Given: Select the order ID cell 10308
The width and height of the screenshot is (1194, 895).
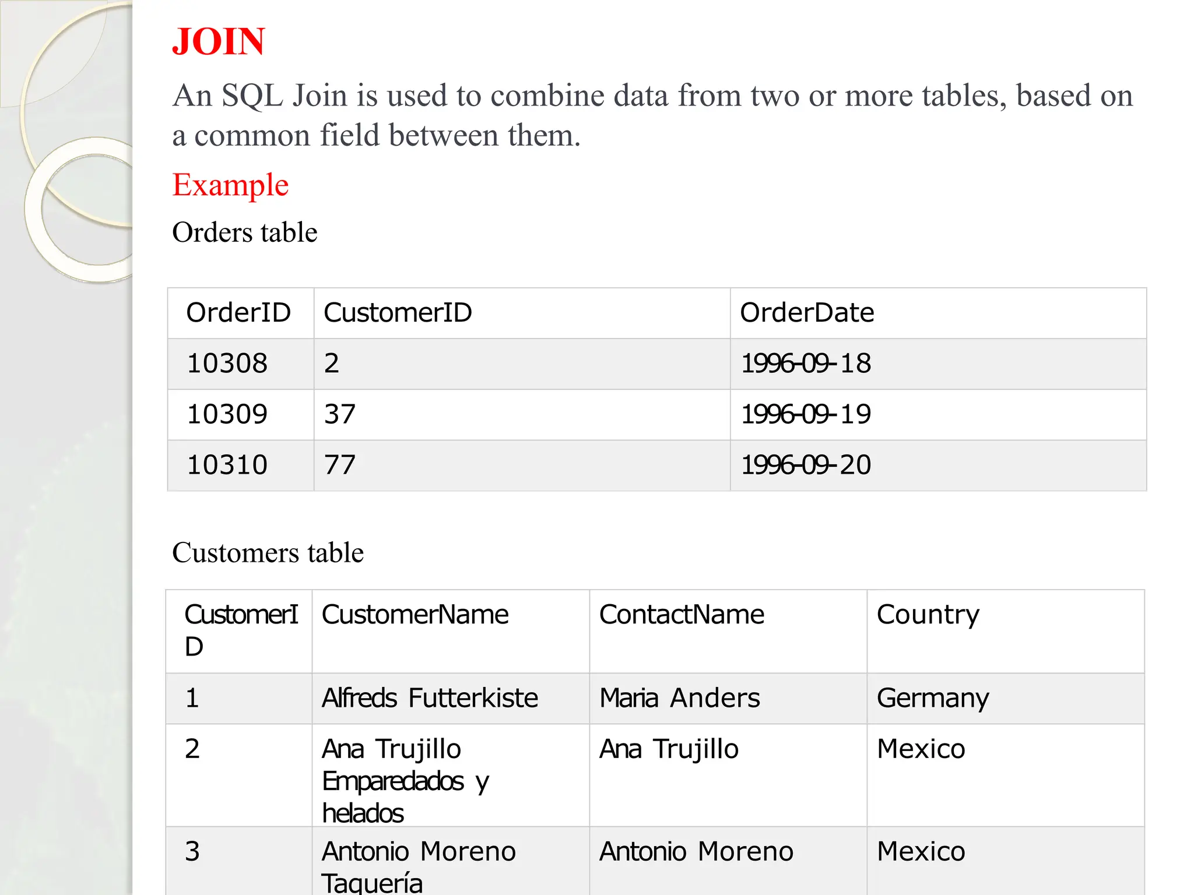Looking at the screenshot, I should tap(227, 364).
